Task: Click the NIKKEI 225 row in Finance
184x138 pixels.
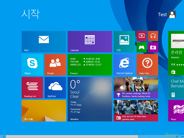Action: [x=86, y=65]
